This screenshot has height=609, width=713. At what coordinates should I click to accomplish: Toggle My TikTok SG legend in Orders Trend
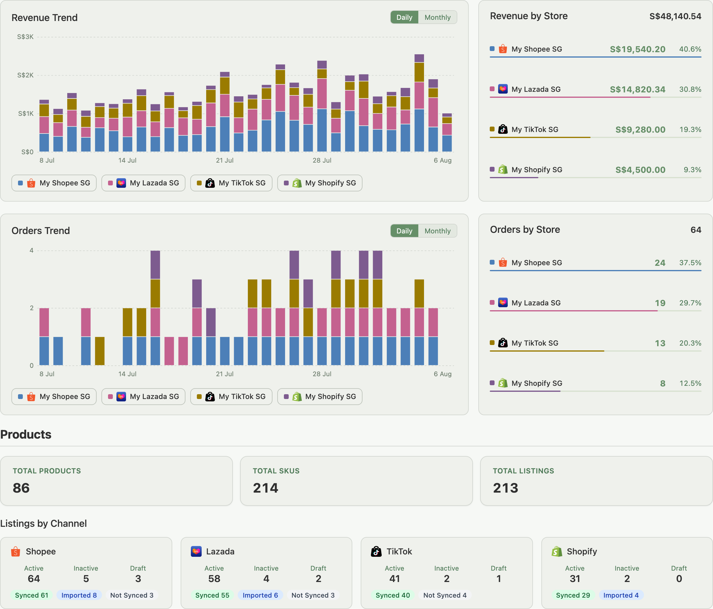(x=231, y=397)
